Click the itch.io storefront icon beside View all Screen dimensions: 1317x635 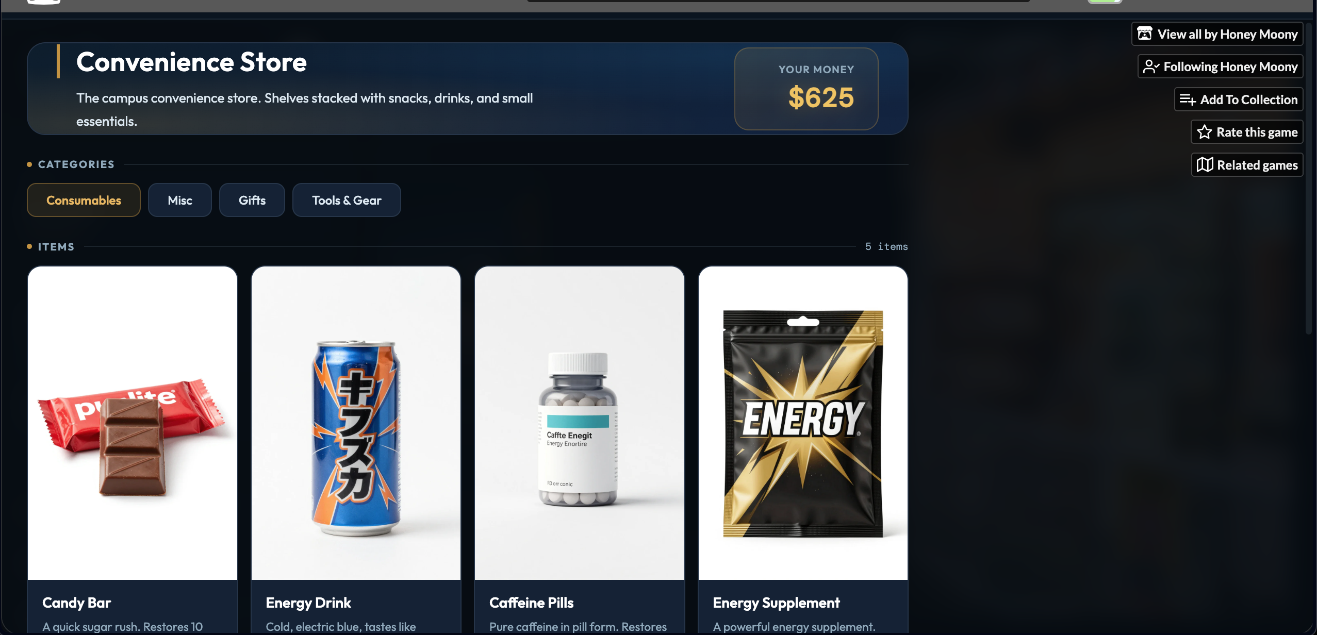(x=1145, y=34)
